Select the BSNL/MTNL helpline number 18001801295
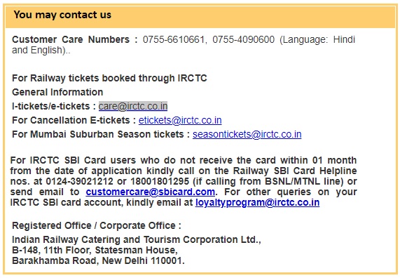This screenshot has height=278, width=400. 160,181
